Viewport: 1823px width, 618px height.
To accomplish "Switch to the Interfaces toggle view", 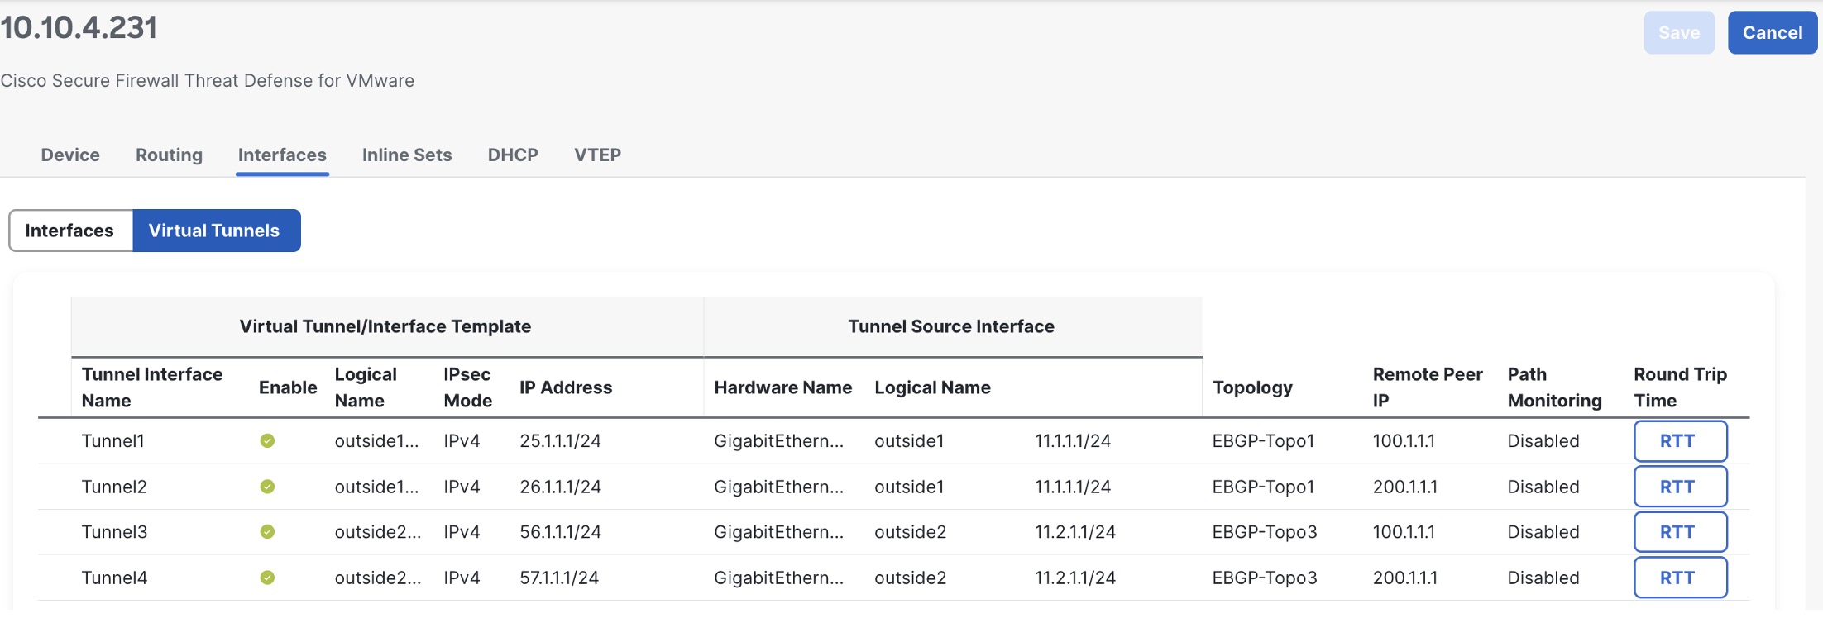I will click(70, 231).
